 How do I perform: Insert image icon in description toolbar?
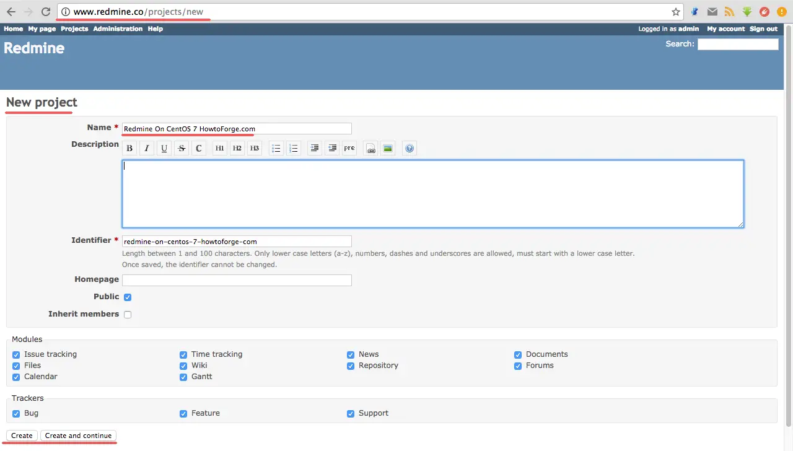pyautogui.click(x=388, y=148)
